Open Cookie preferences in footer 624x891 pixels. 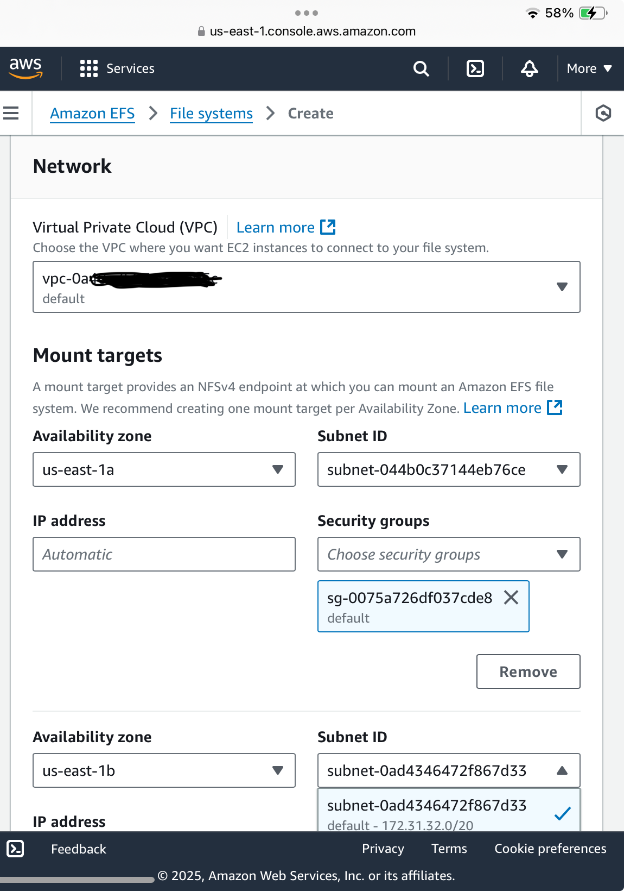[550, 849]
